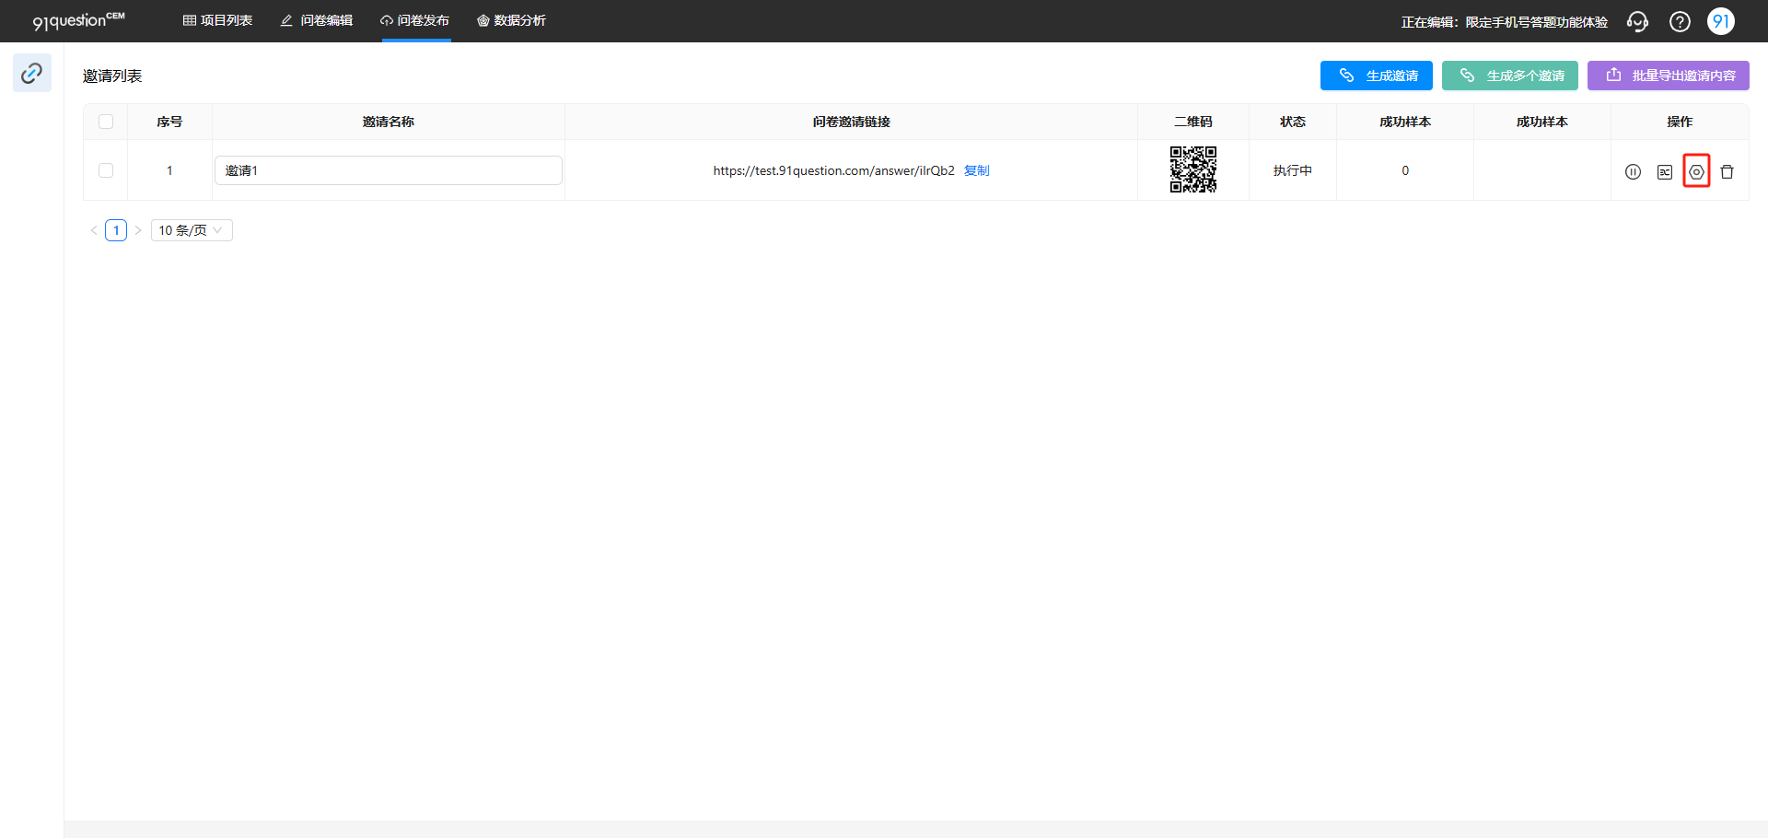Open the help question mark icon
1768x839 pixels.
(1680, 21)
